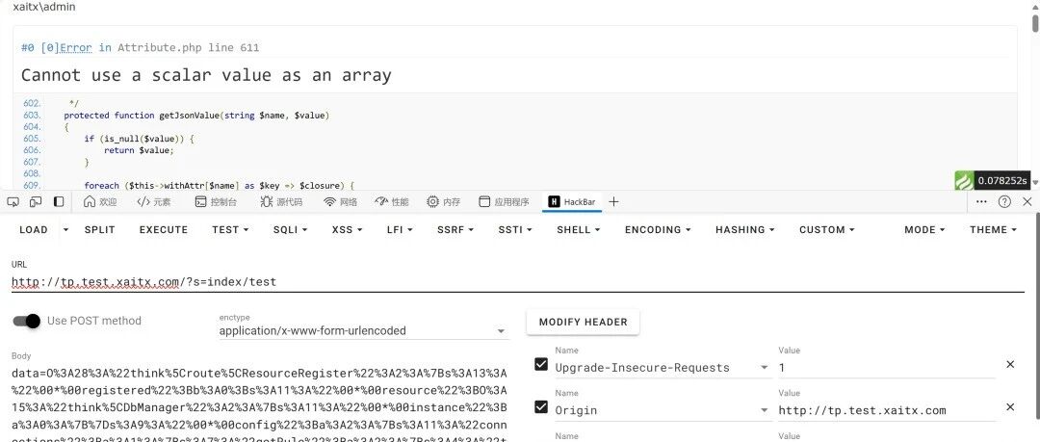Open the XSS dropdown menu
The width and height of the screenshot is (1040, 442).
coord(347,229)
